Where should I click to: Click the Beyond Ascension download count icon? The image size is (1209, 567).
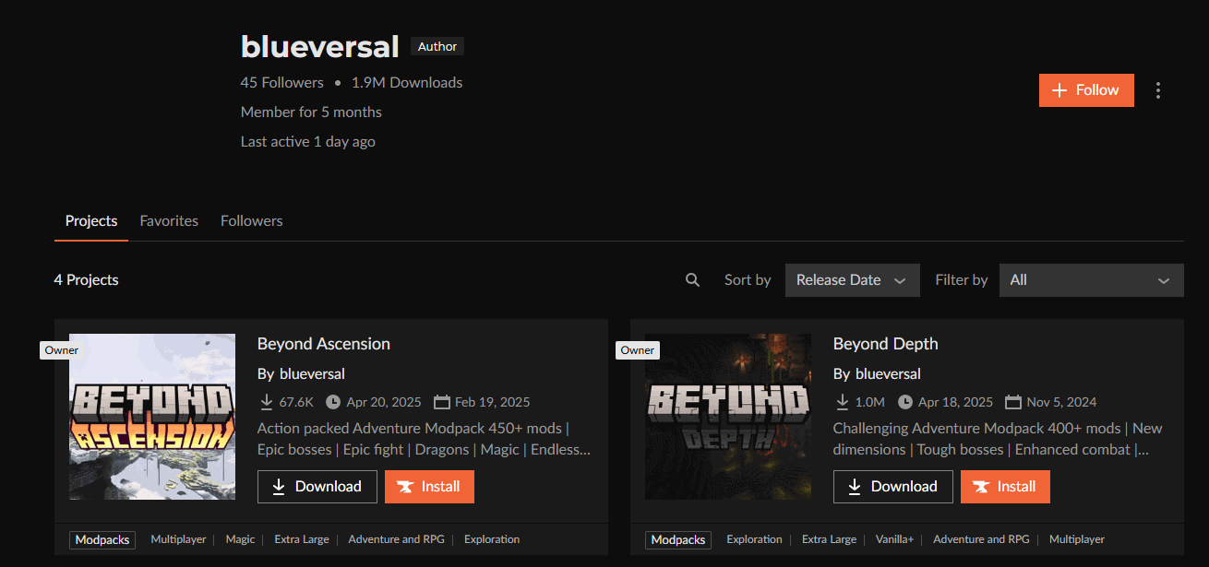(267, 402)
